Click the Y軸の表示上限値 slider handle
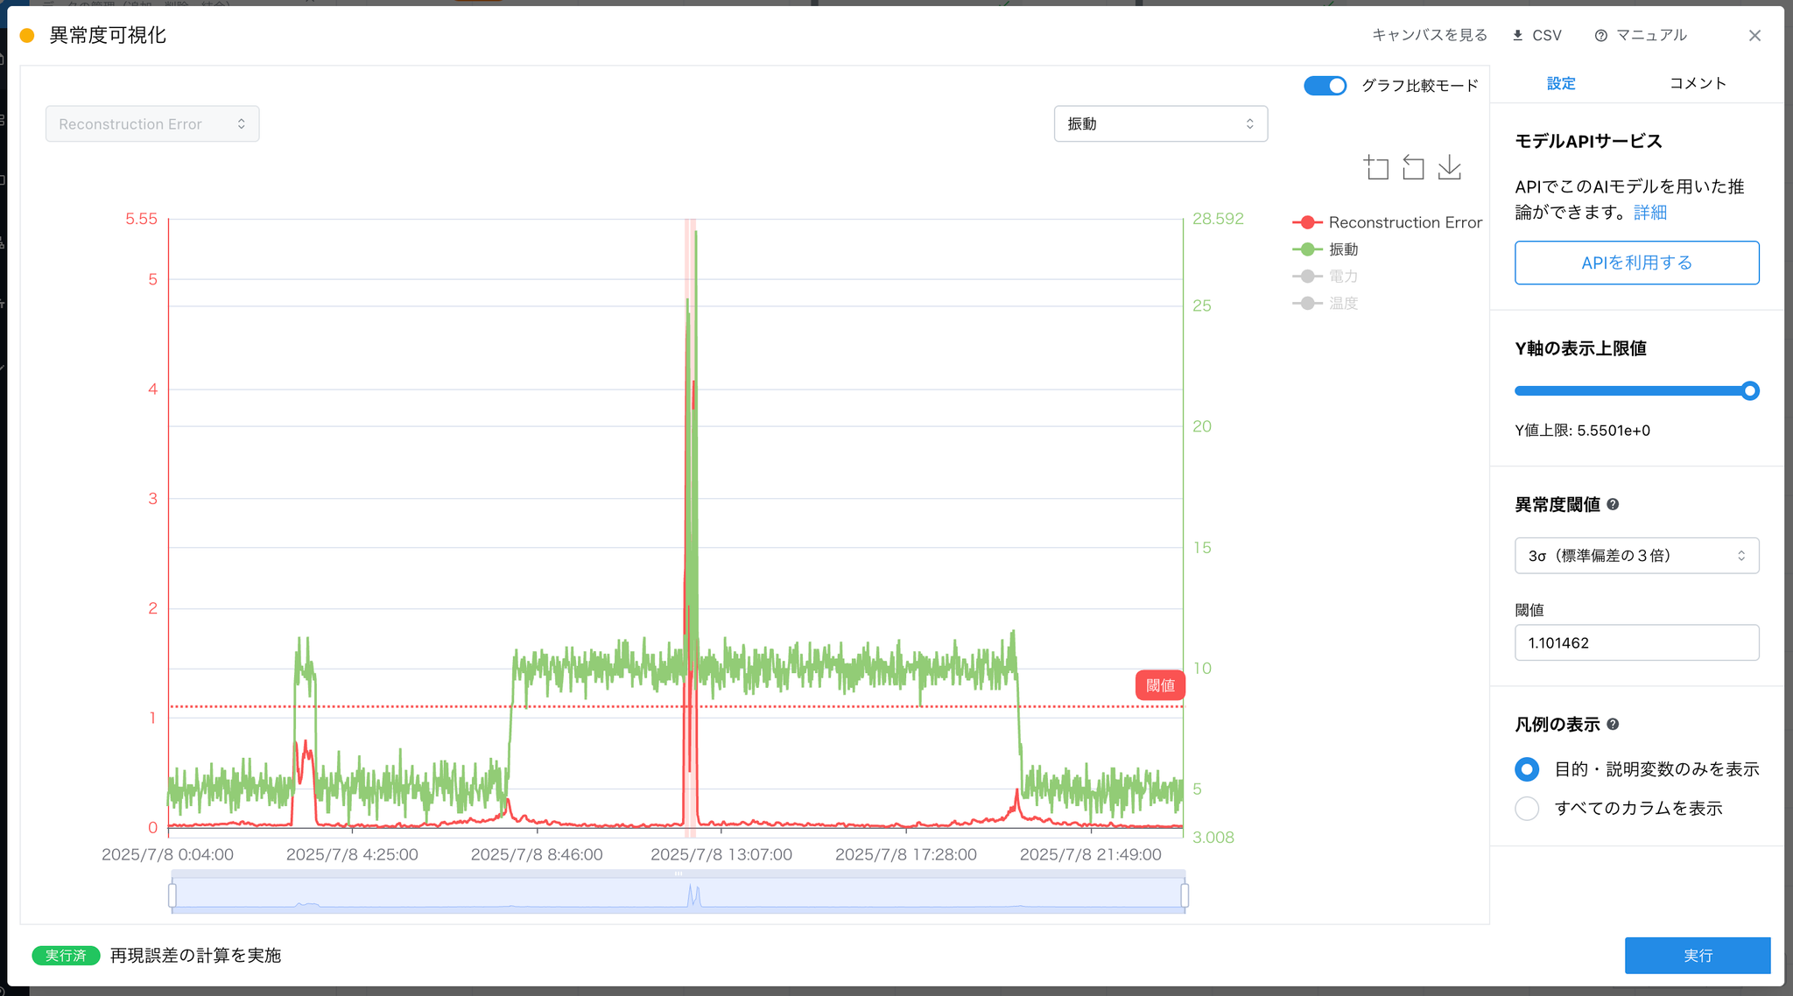Image resolution: width=1793 pixels, height=996 pixels. tap(1749, 391)
